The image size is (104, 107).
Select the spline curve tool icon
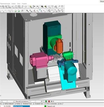coord(6,11)
